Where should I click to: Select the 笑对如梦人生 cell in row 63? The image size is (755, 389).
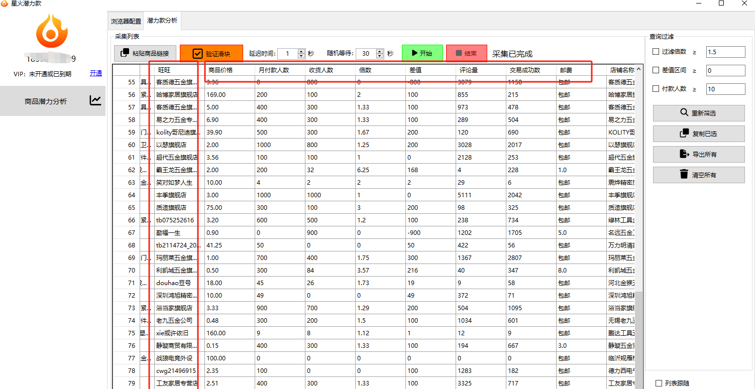click(x=179, y=182)
